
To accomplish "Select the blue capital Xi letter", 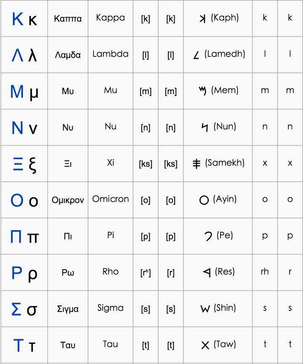I will click(x=18, y=164).
